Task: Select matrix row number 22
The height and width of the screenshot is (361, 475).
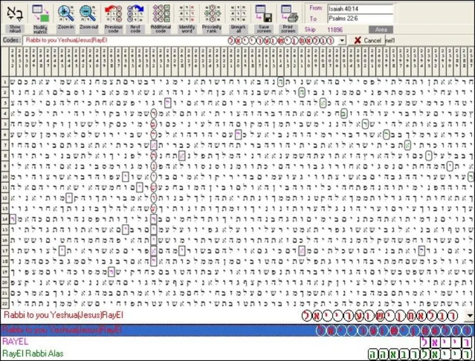Action: coord(5,303)
